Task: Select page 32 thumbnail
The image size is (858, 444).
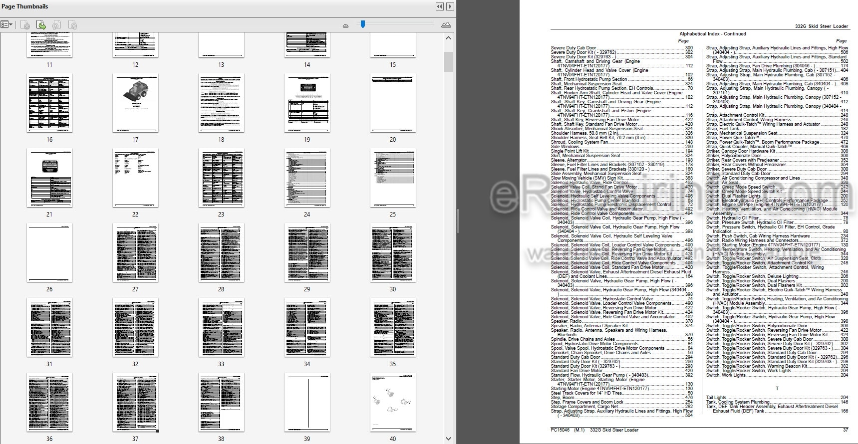Action: [x=135, y=328]
